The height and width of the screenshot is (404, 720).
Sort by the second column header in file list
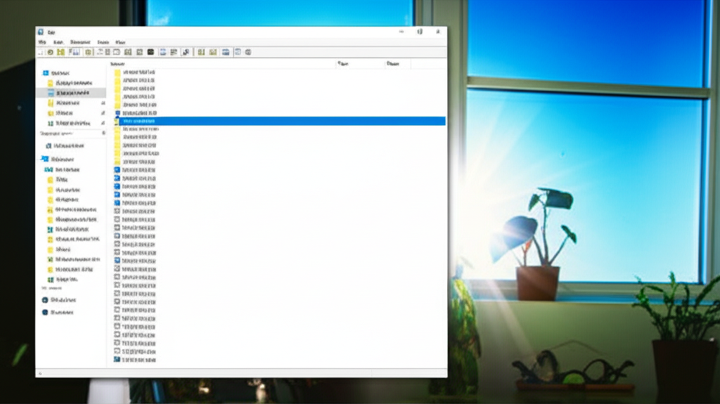click(x=343, y=63)
